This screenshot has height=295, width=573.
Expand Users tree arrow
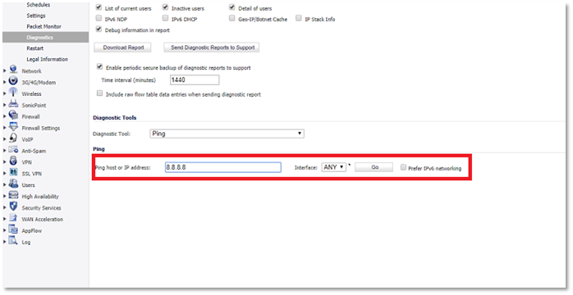(5, 185)
